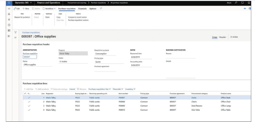Image resolution: width=255 pixels, height=122 pixels.
Task: Click Desks procurement category link
Action: [x=194, y=98]
